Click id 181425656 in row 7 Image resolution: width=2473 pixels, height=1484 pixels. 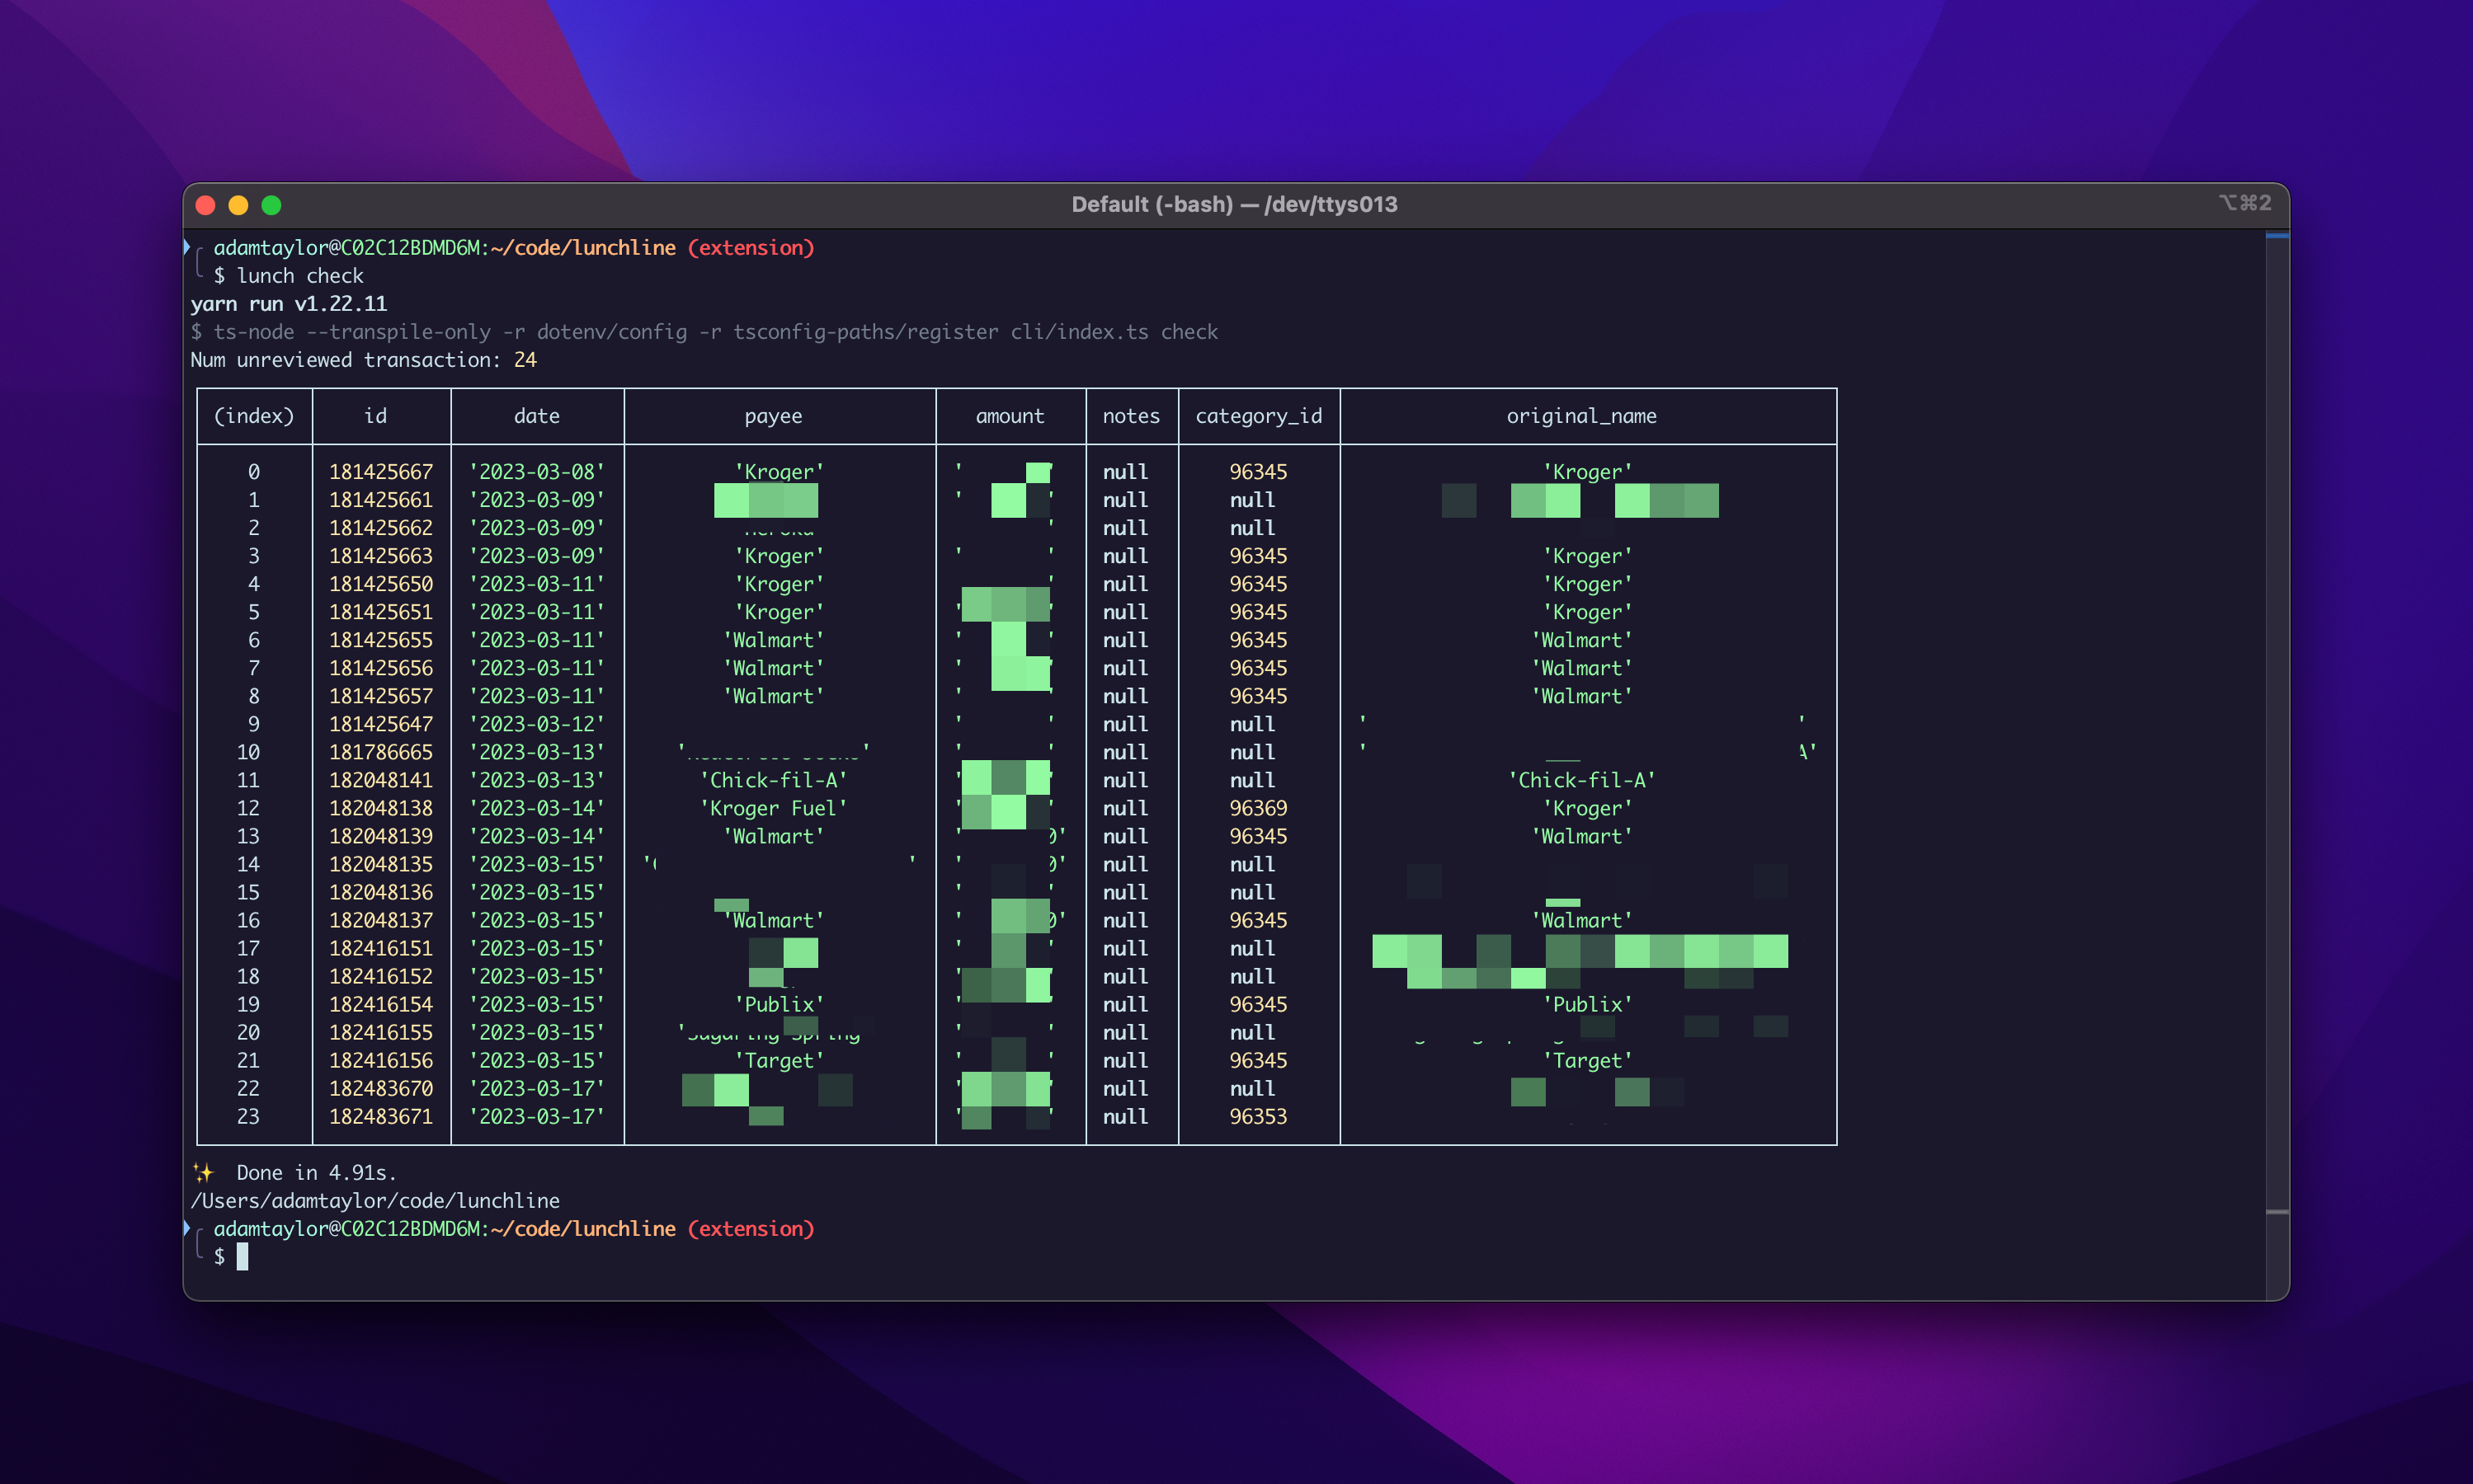click(x=381, y=668)
